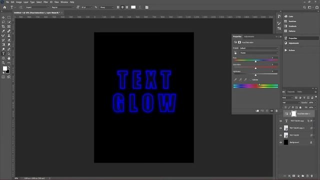This screenshot has height=180, width=320.
Task: Switch to the Adjustments tab in Properties panel
Action: click(x=249, y=36)
